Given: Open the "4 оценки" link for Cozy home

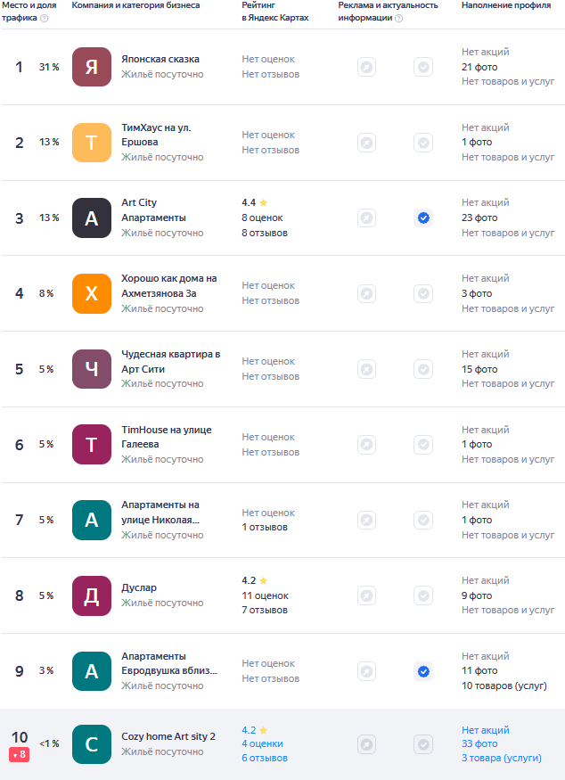Looking at the screenshot, I should pos(262,743).
